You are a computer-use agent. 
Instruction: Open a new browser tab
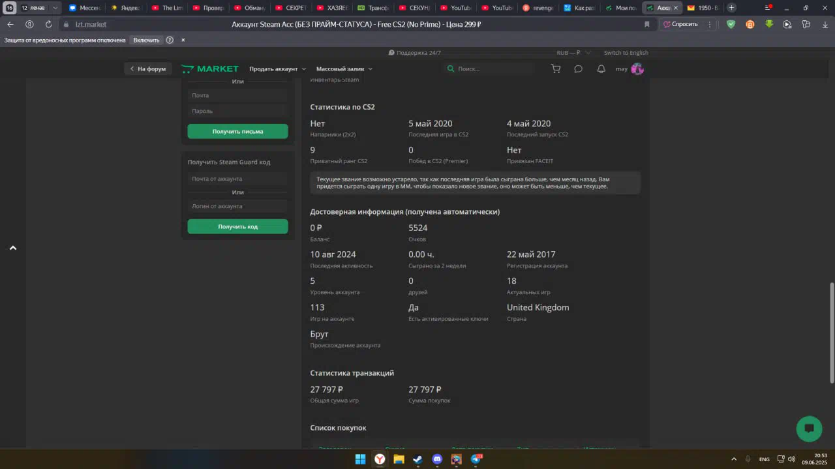click(732, 8)
